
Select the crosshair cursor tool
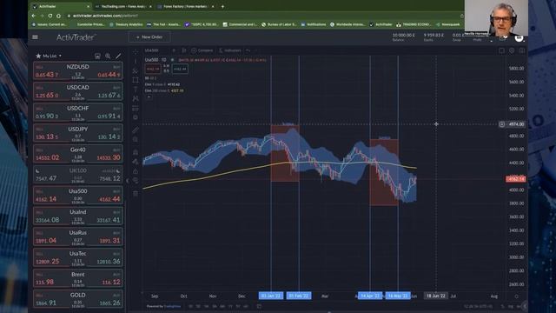pos(136,51)
